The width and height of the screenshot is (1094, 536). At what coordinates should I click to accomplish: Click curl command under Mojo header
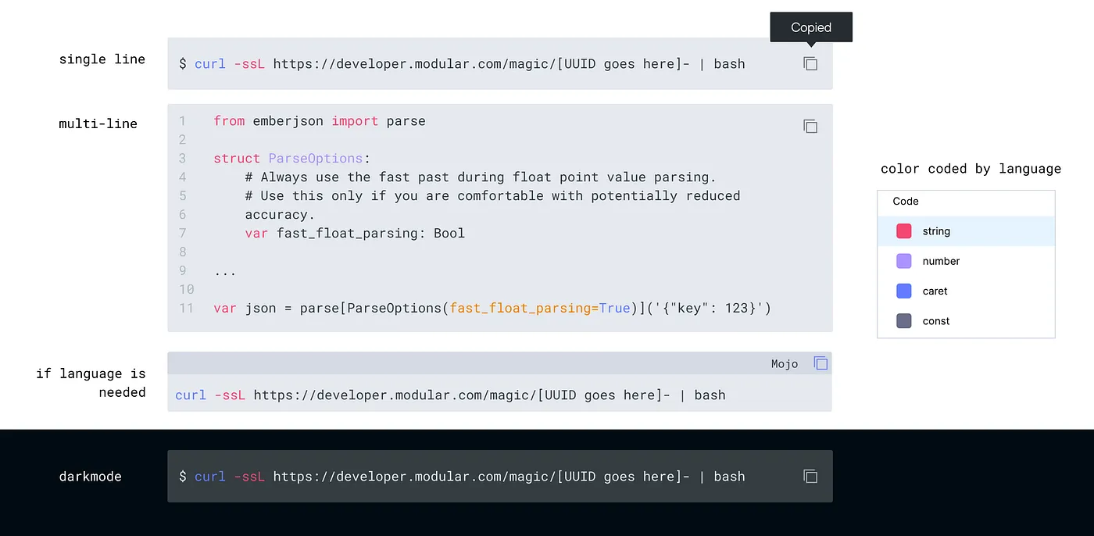point(450,395)
